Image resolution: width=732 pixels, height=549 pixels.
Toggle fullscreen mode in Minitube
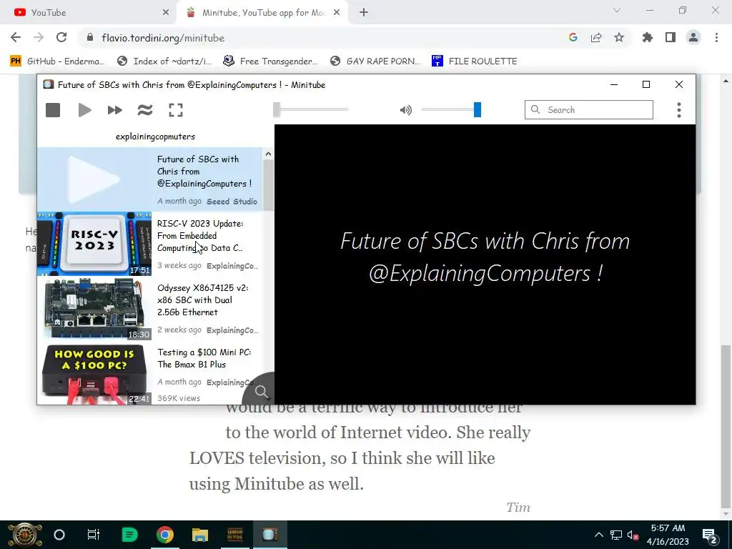point(176,110)
